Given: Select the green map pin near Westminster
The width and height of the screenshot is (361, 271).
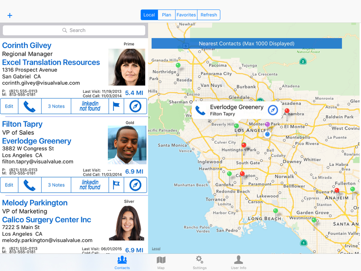Looking at the screenshot, I should point(314,220).
